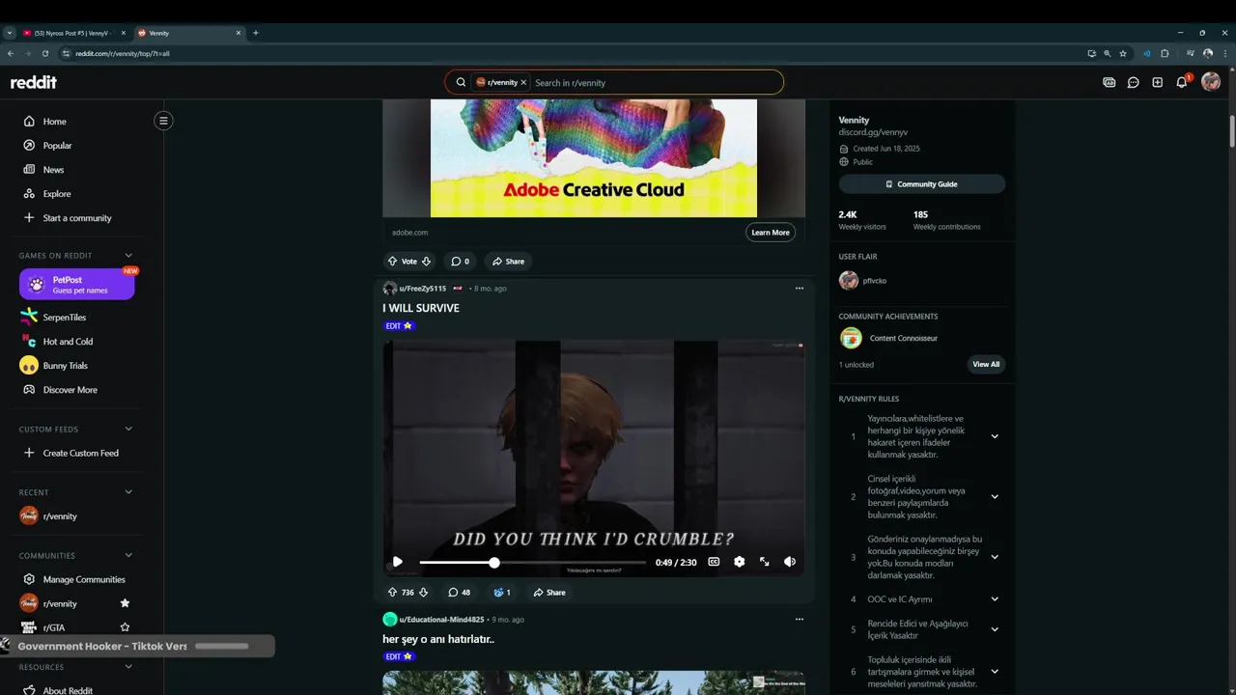This screenshot has height=695, width=1236.
Task: Open options menu for FreeZyS115 post
Action: [x=799, y=288]
